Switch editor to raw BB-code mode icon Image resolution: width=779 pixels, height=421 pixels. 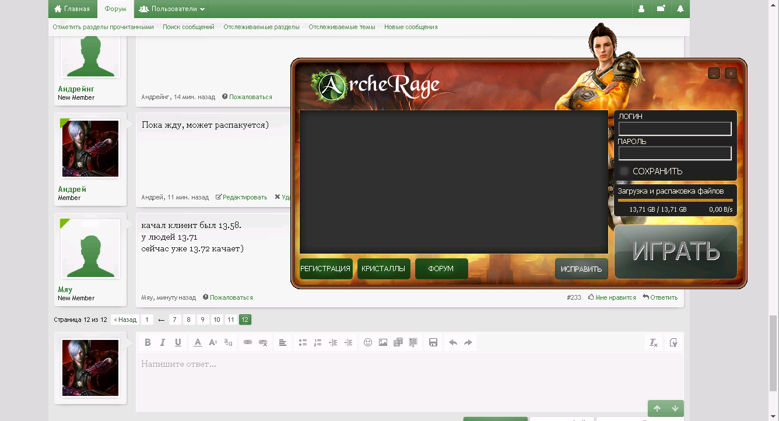click(673, 342)
